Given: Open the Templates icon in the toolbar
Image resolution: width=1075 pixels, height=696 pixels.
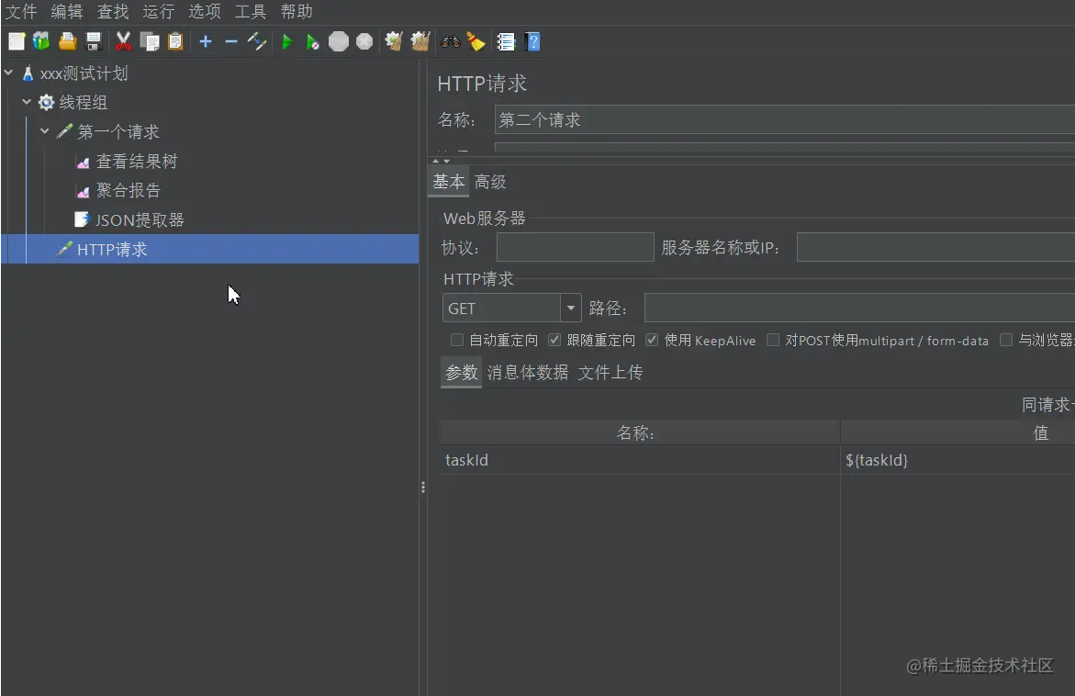Looking at the screenshot, I should (42, 42).
